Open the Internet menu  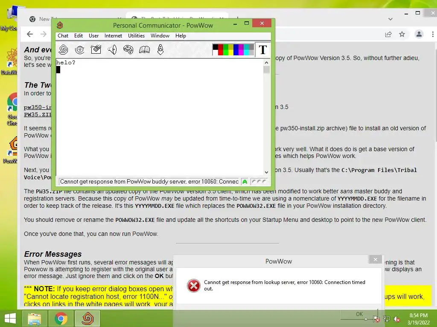[x=113, y=36]
